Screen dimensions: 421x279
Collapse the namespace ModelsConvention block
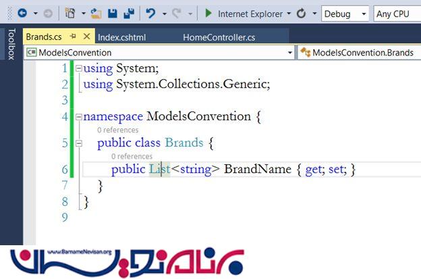(79, 117)
